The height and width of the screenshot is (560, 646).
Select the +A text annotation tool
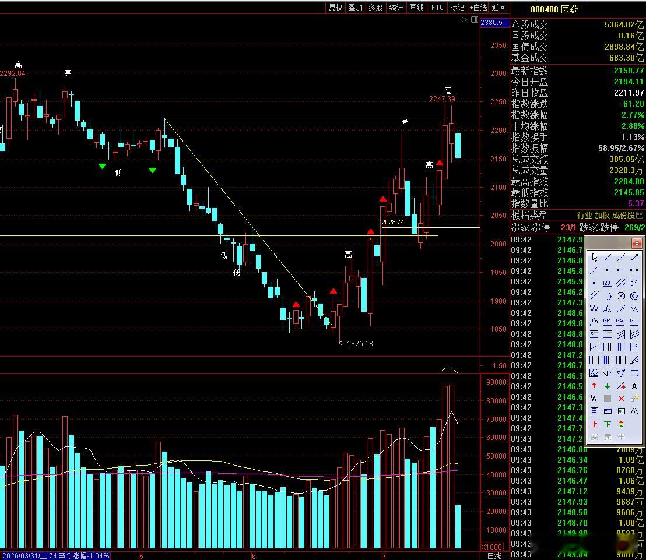[594, 398]
